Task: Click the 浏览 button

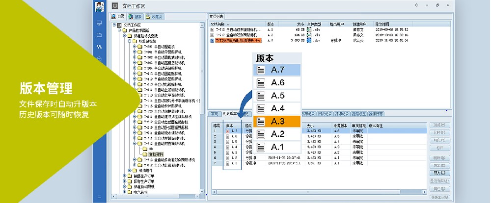Action: click(x=439, y=125)
